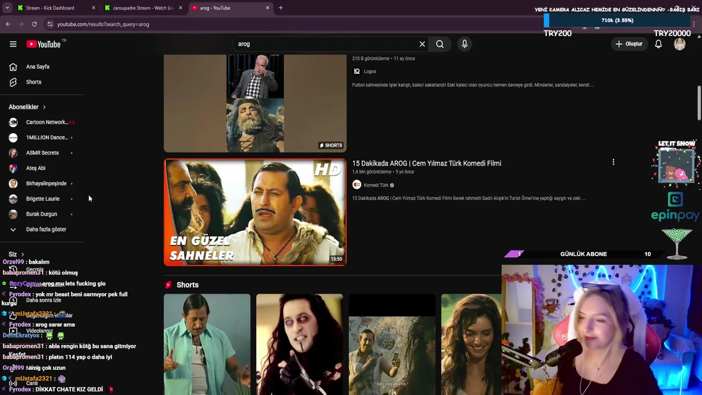Open the Logos channel link
The width and height of the screenshot is (702, 395).
[x=370, y=71]
